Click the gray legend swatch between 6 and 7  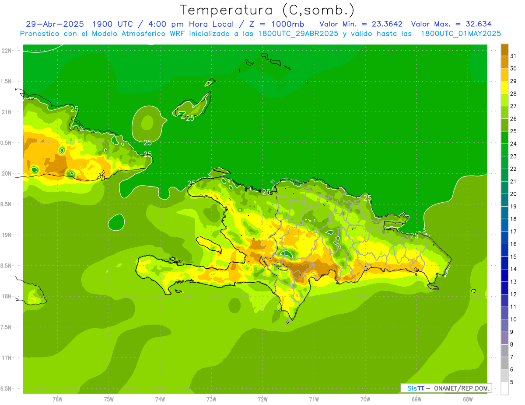pyautogui.click(x=504, y=363)
